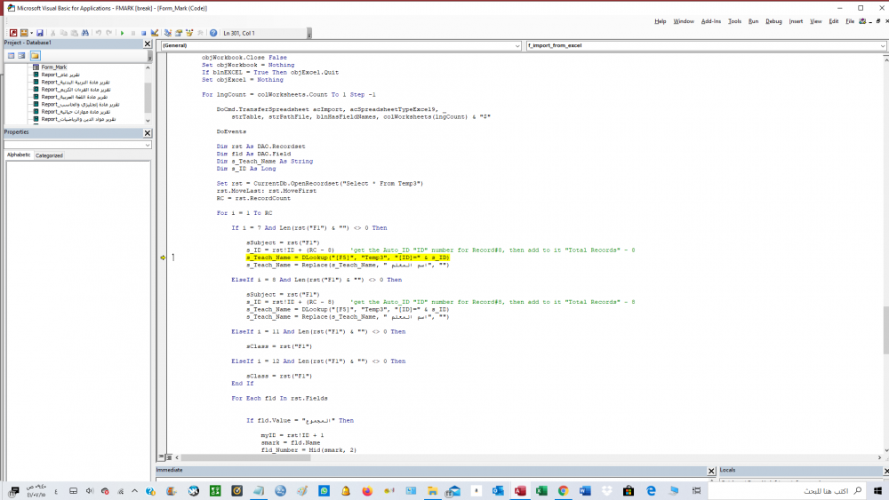Screen dimensions: 889x500
Task: Click the Reset (stop) toolbar icon
Action: pyautogui.click(x=145, y=33)
